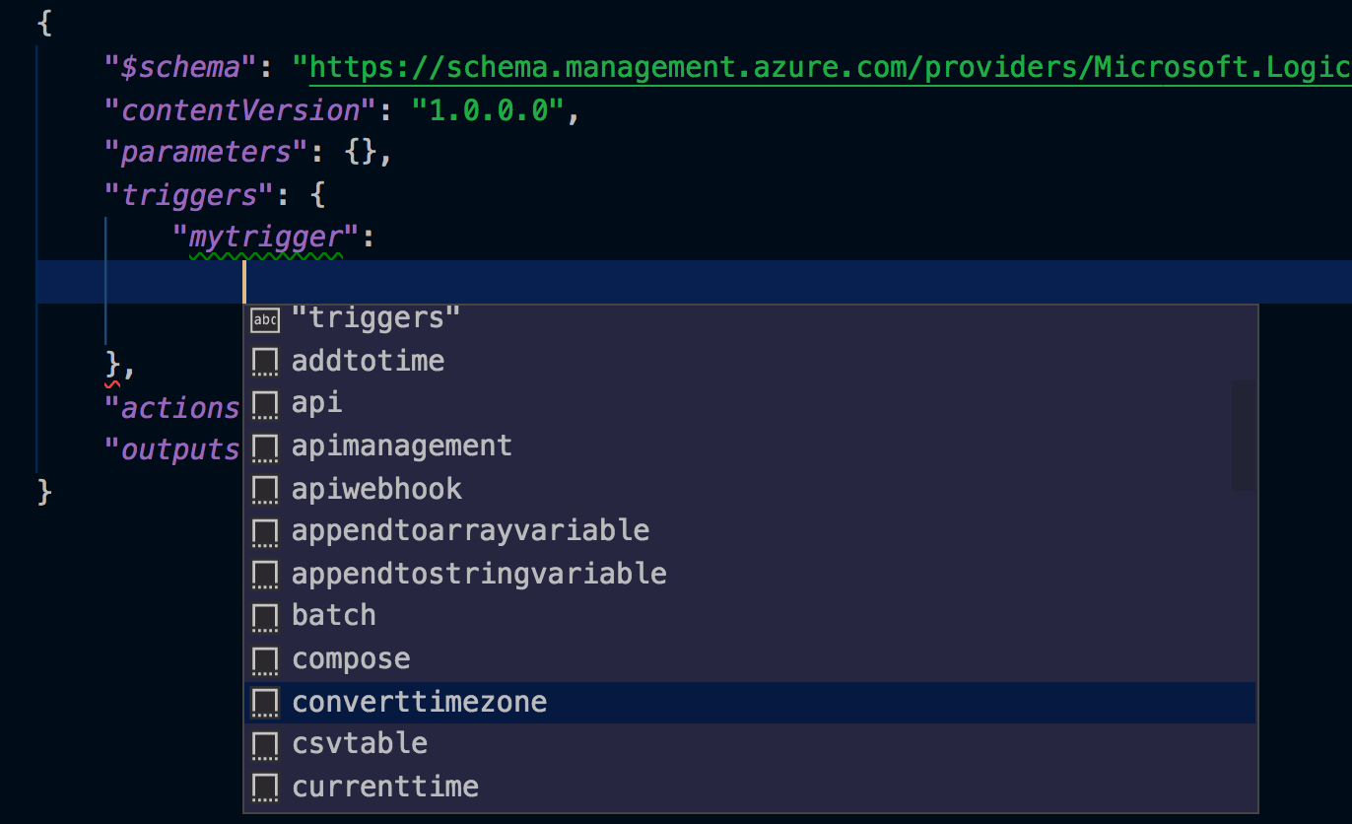Screen dimensions: 1352x824
Task: Click the icon beside compose suggestion
Action: [x=264, y=660]
